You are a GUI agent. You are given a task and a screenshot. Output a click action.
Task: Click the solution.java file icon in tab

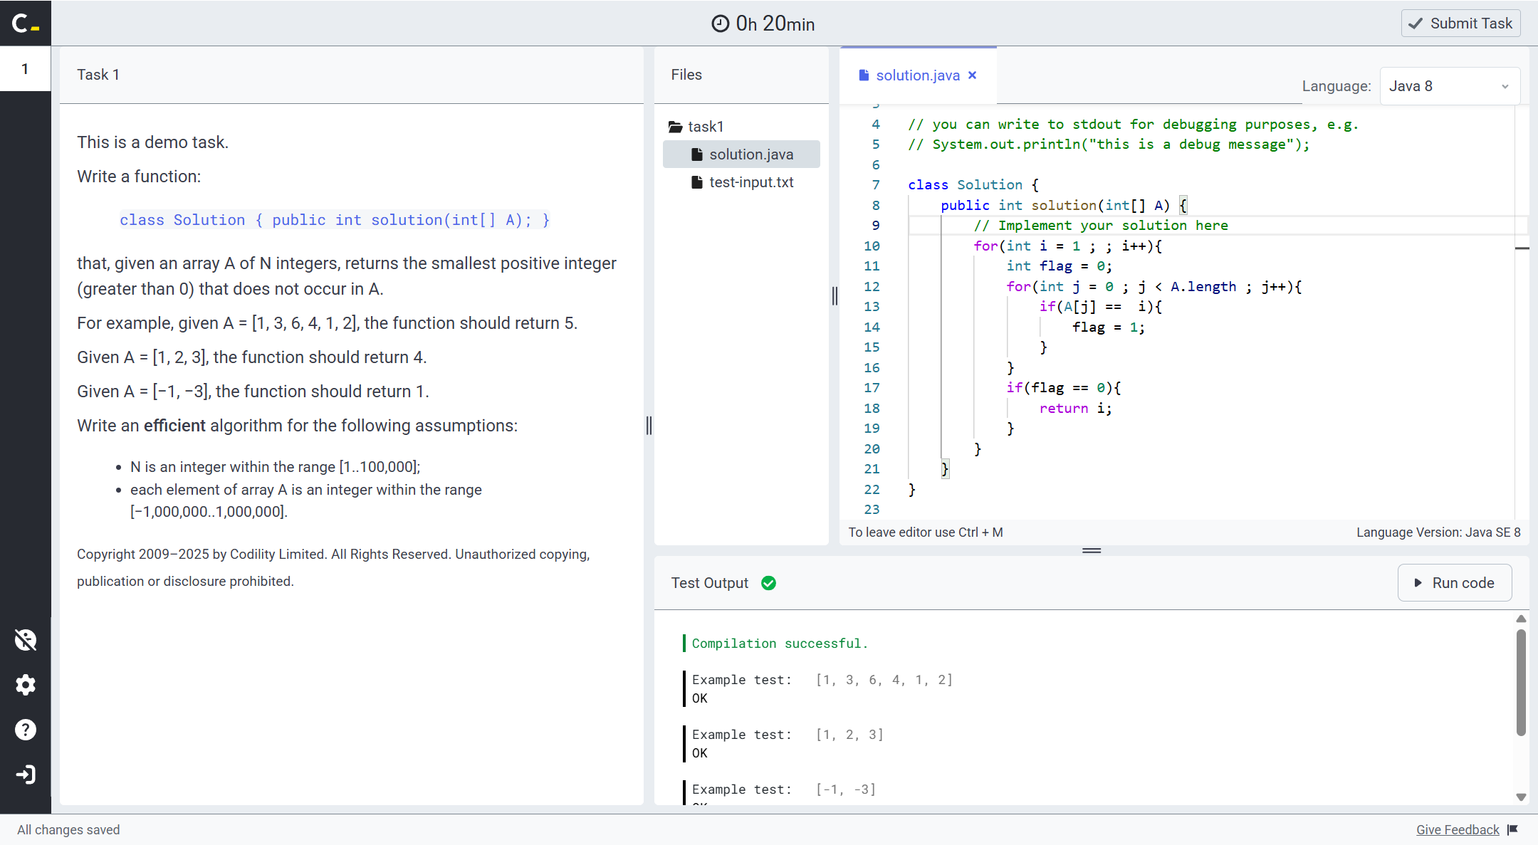864,75
